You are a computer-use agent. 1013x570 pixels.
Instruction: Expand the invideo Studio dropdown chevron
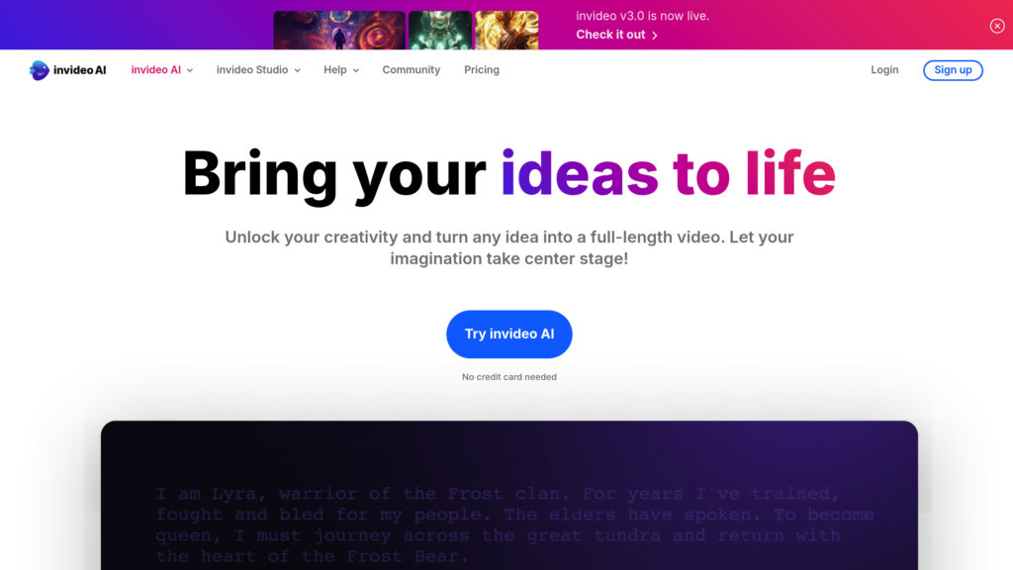click(297, 70)
